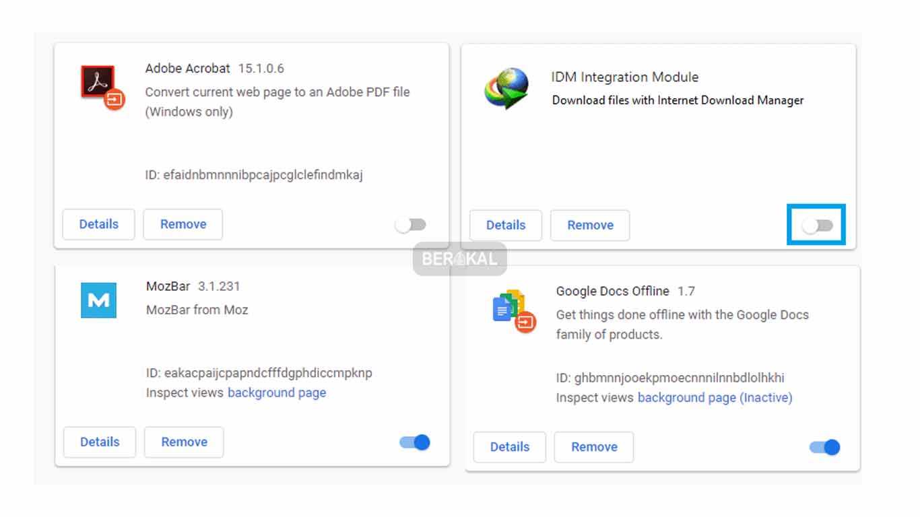Turn on the IDM Integration Module toggle

(818, 226)
